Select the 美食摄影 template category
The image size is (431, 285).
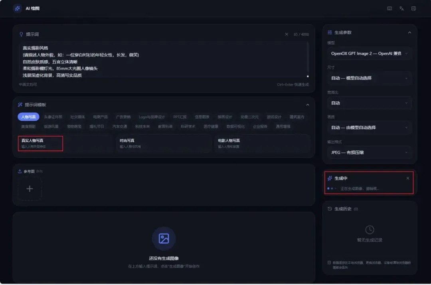point(28,127)
